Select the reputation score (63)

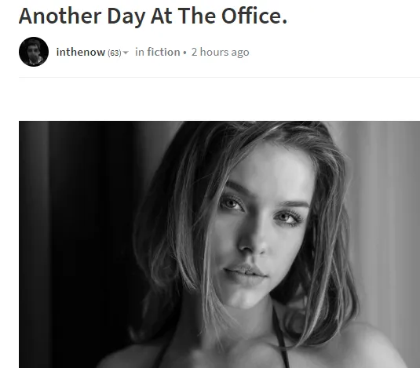click(115, 53)
